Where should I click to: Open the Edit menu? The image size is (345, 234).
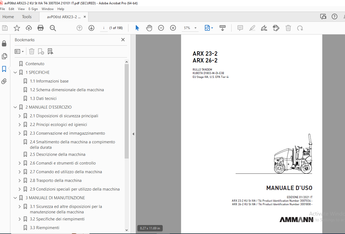tap(11, 9)
